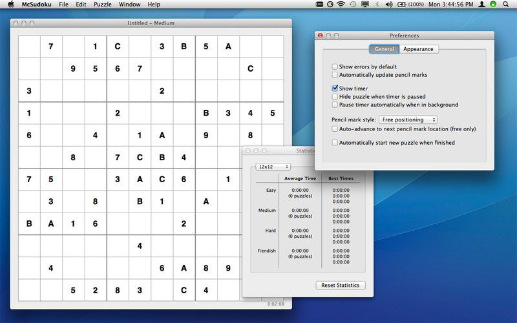Click the Reset Statistics button
This screenshot has width=517, height=323.
pos(341,285)
